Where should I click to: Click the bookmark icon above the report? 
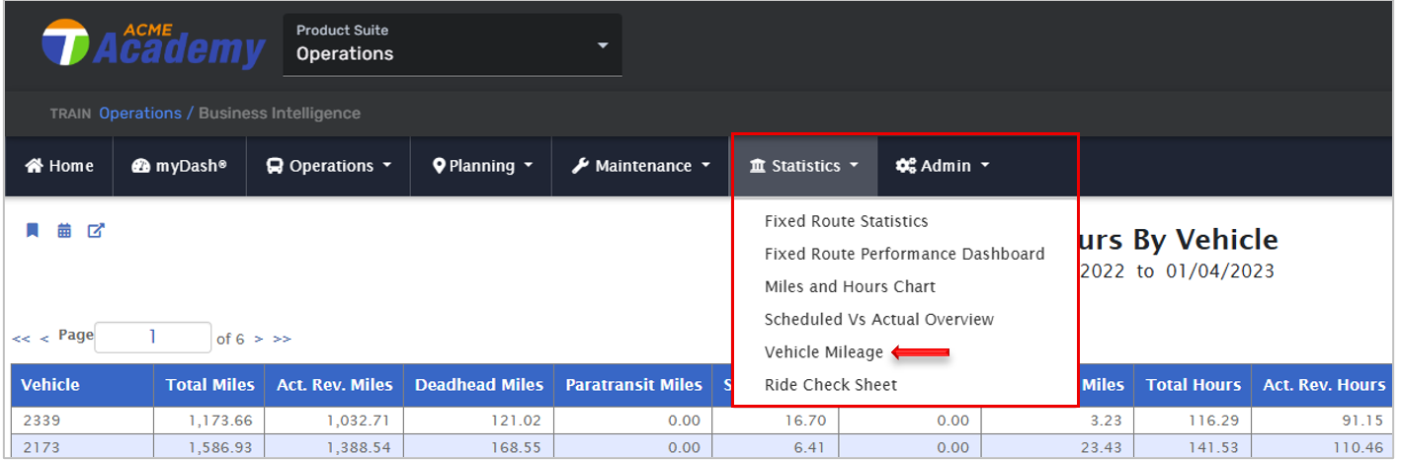[33, 231]
